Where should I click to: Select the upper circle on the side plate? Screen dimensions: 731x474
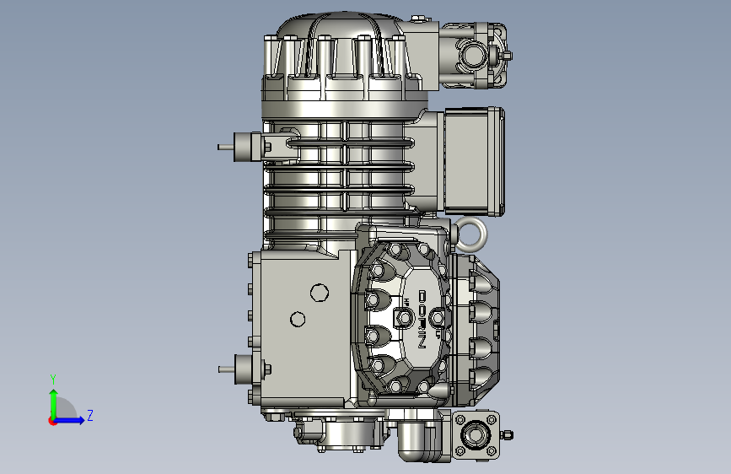pos(320,293)
